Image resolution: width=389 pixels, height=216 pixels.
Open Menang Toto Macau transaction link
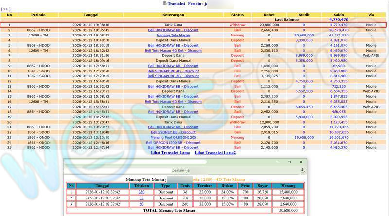pos(173,35)
